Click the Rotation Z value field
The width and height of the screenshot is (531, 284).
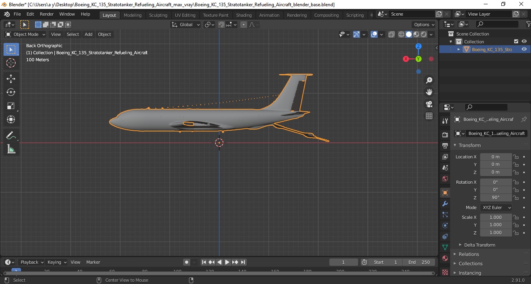pos(495,197)
